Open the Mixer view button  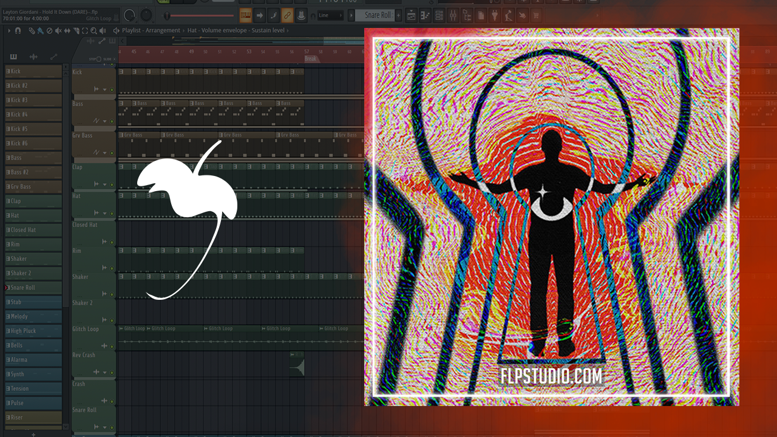(x=452, y=15)
